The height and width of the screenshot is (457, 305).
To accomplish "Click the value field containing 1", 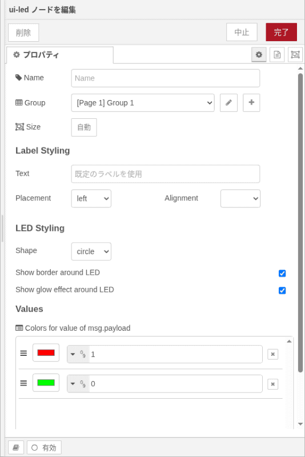I will 176,354.
